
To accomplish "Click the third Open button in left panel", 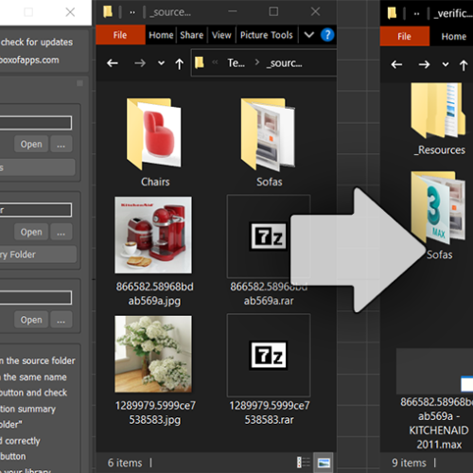I will click(31, 320).
